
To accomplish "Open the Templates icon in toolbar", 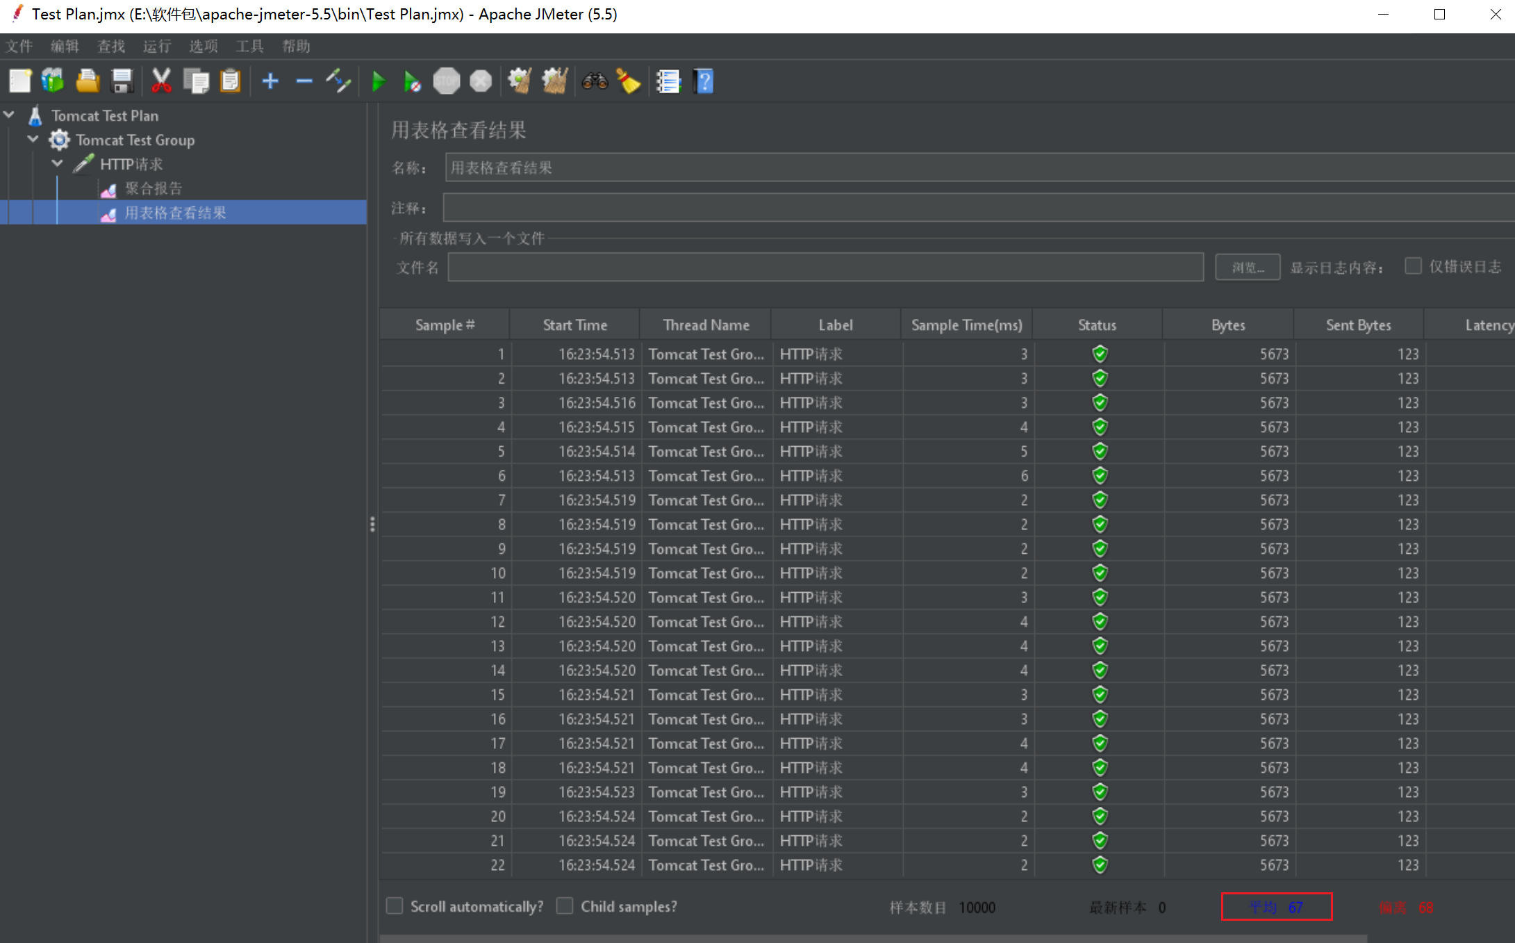I will (53, 81).
